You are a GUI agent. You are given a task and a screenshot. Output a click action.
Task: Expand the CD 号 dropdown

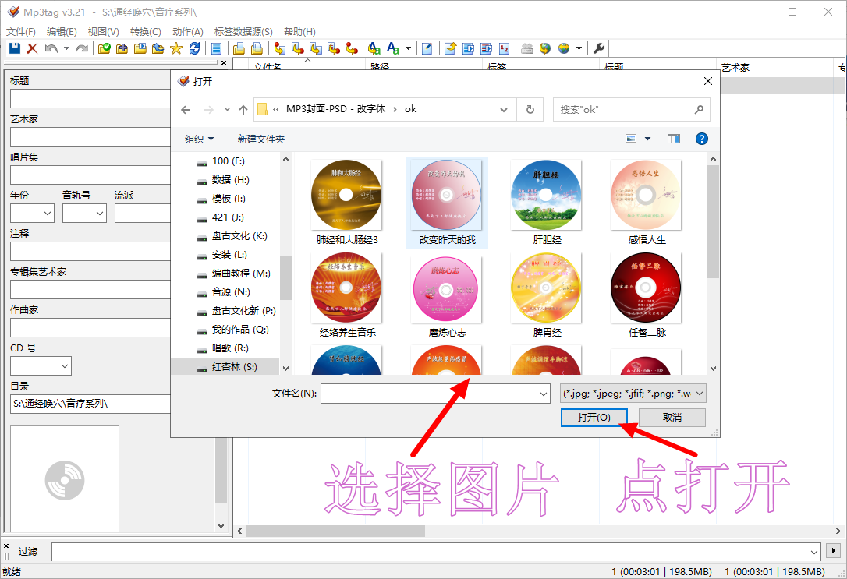[x=65, y=365]
